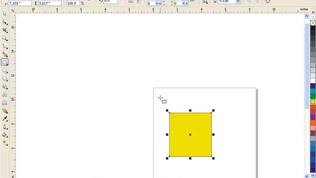The height and width of the screenshot is (178, 316).
Task: Open the wrap text icon in property bar
Action: pyautogui.click(x=205, y=1)
